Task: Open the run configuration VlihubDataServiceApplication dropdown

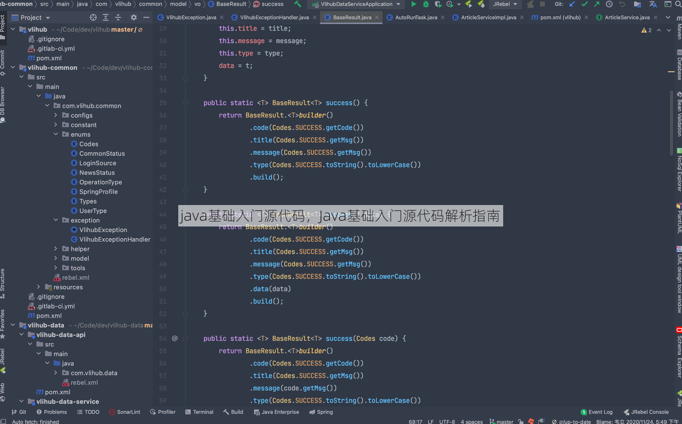Action: pyautogui.click(x=356, y=4)
